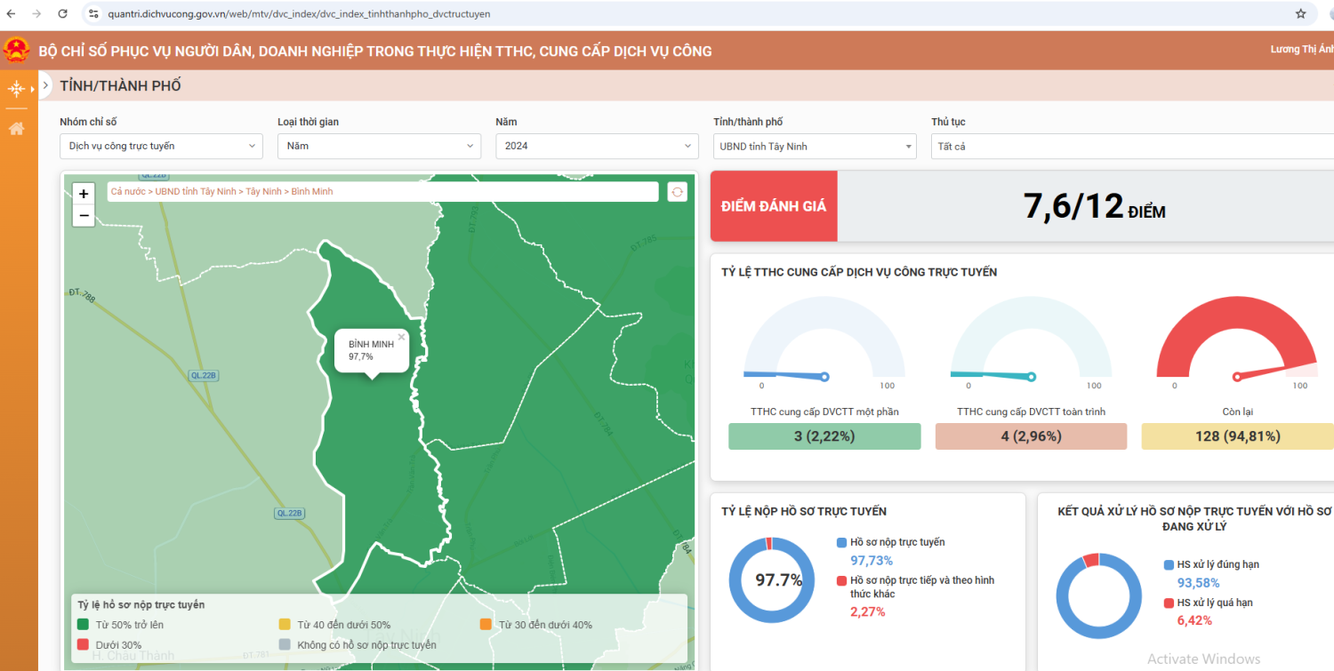This screenshot has height=671, width=1334.
Task: Click the '97,73%' online submission value
Action: (x=872, y=561)
